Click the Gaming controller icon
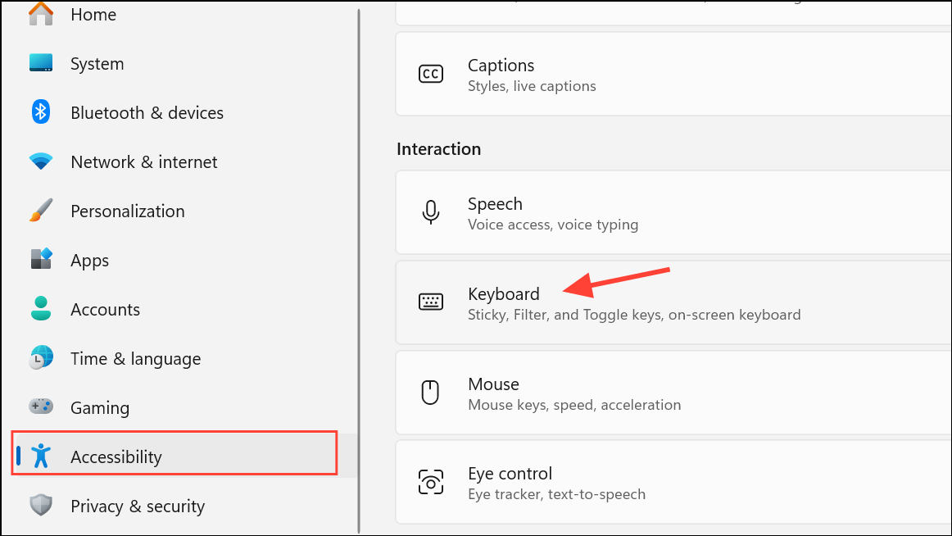952x536 pixels. 40,407
